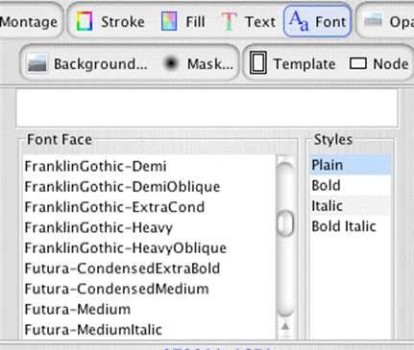Viewport: 414px width, 350px height.
Task: Click the colorful Text T icon
Action: 229,21
